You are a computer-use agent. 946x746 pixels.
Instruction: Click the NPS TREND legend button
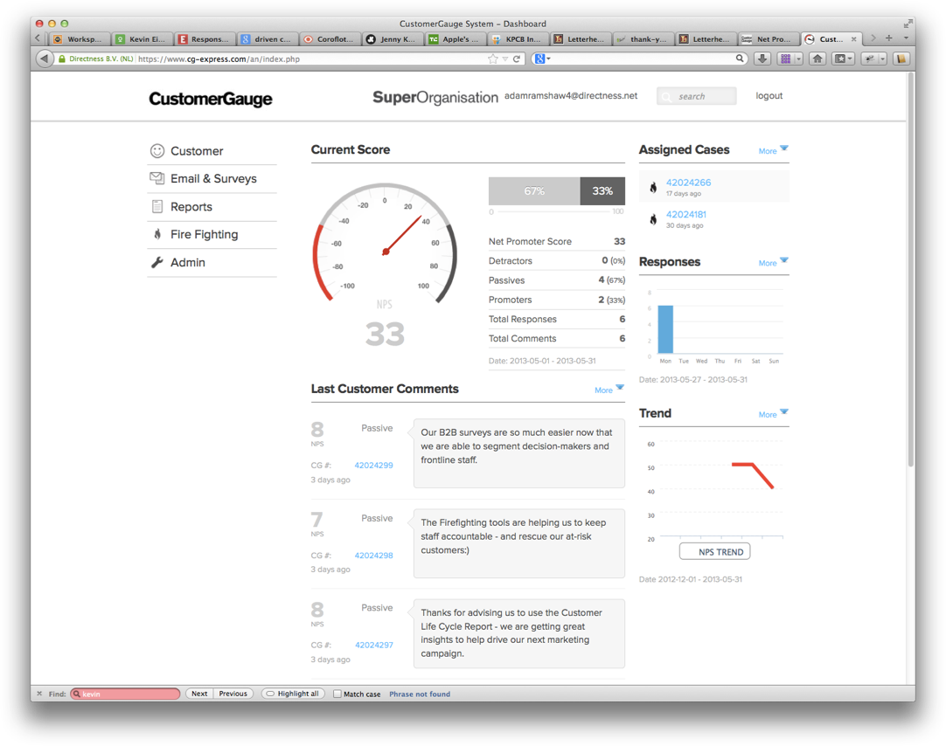pos(714,552)
